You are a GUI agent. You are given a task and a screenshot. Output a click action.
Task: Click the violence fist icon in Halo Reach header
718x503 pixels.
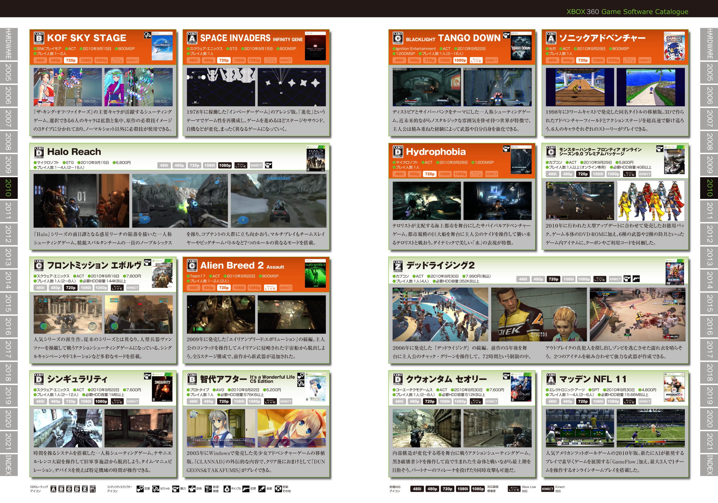point(268,165)
